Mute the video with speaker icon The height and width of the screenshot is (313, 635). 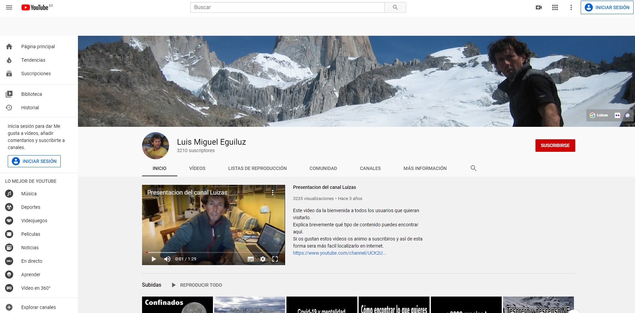click(167, 259)
